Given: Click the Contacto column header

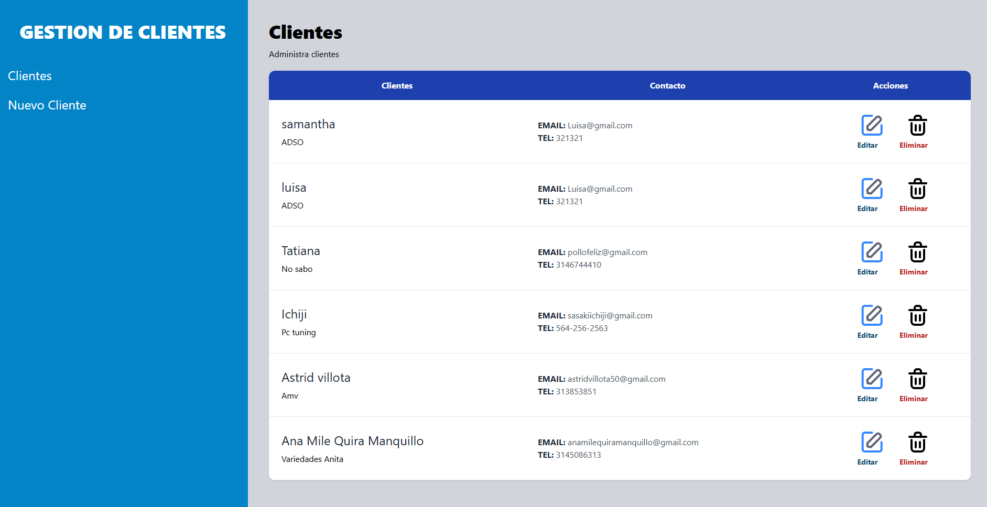Looking at the screenshot, I should pyautogui.click(x=667, y=86).
